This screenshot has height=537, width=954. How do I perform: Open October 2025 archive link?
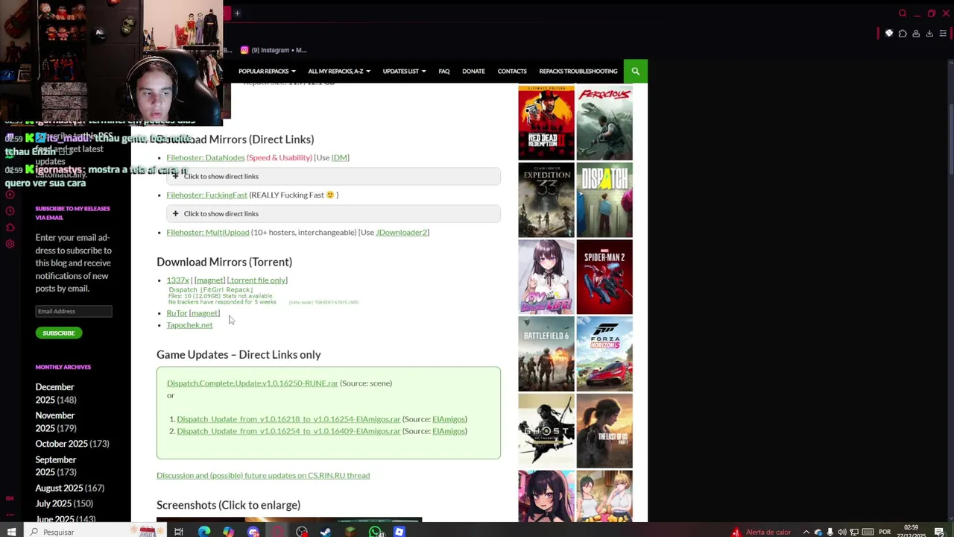tap(61, 443)
